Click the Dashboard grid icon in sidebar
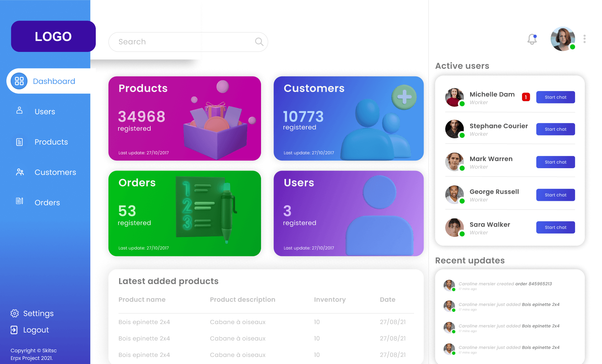602x364 pixels. point(19,81)
